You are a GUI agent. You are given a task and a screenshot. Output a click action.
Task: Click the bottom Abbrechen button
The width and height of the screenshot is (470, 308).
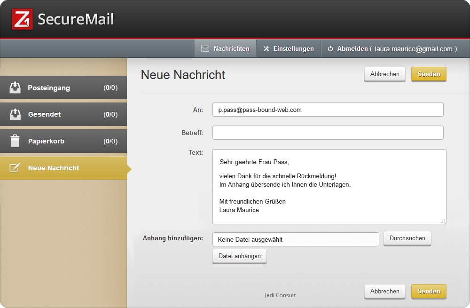(x=385, y=291)
